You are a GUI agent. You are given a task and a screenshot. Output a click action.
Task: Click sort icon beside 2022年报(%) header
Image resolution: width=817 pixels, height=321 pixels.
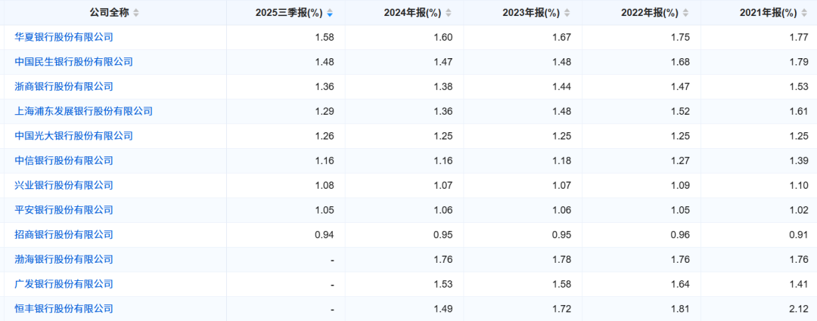[x=686, y=13]
